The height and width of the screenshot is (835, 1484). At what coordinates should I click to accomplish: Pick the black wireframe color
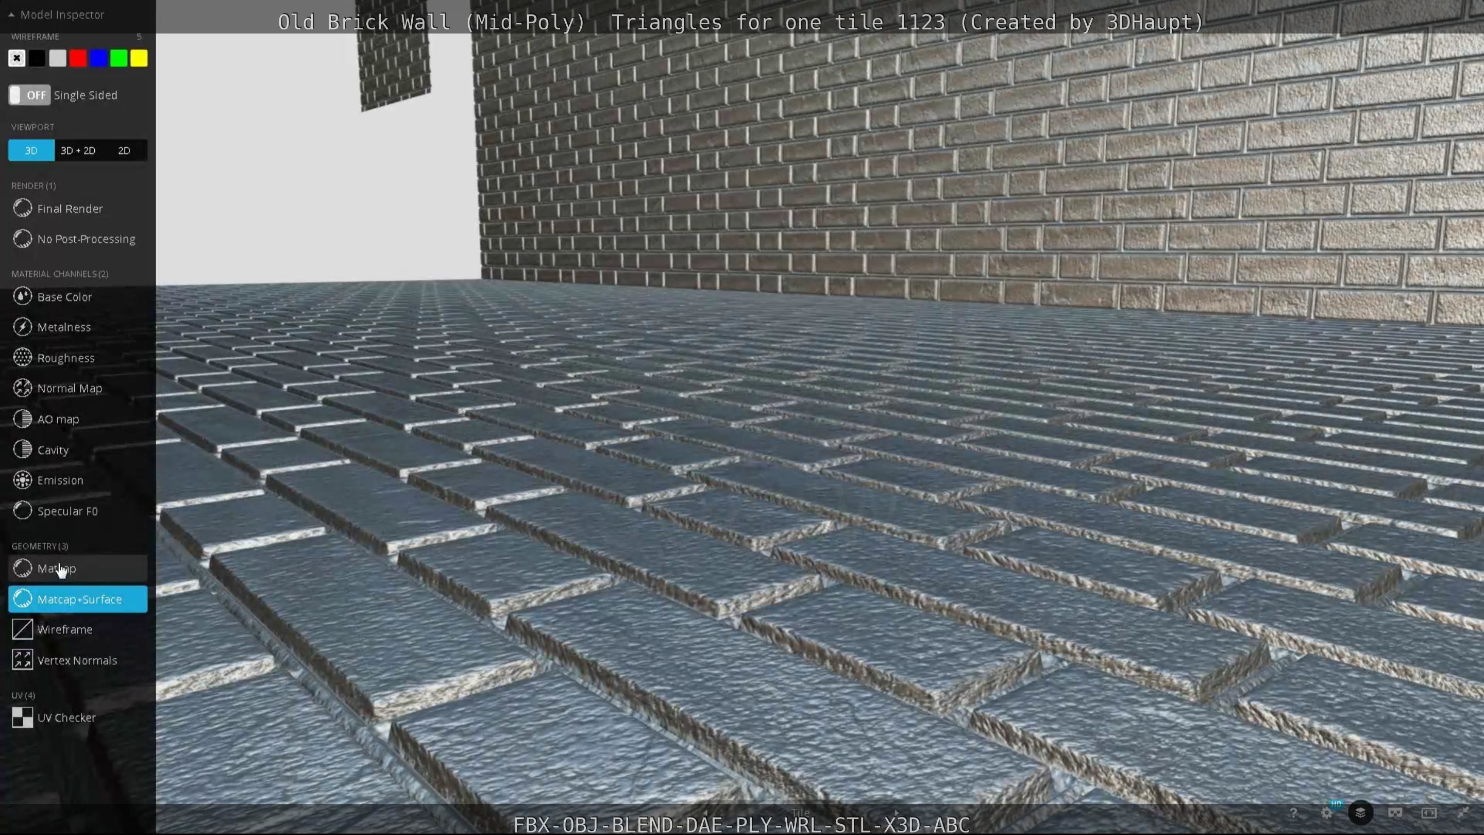click(x=37, y=58)
